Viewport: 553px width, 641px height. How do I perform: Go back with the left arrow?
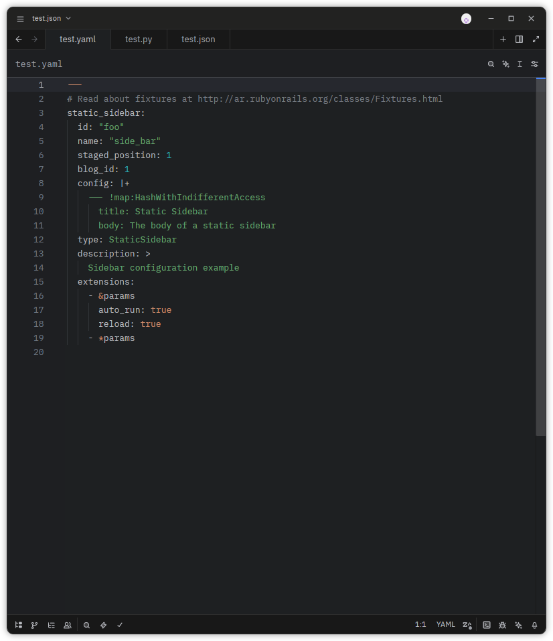coord(19,40)
